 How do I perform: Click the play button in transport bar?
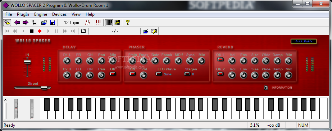[48, 31]
